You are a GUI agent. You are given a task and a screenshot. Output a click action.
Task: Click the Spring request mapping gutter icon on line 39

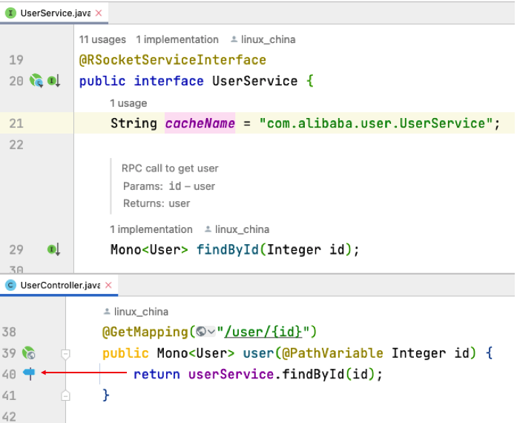tap(29, 353)
